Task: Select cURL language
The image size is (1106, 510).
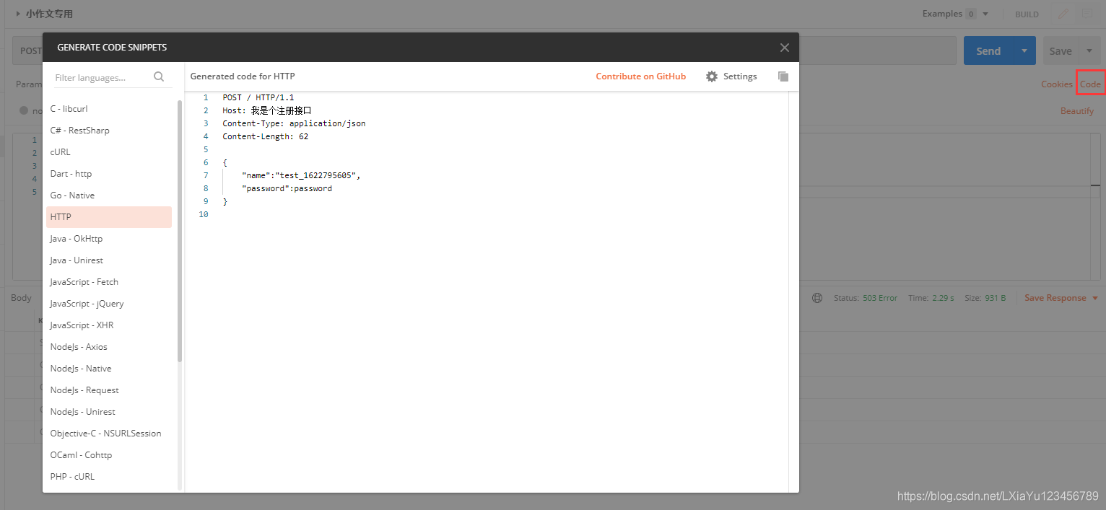Action: tap(109, 152)
